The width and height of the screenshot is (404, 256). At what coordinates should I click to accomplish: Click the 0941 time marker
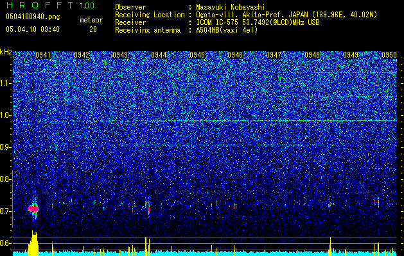(43, 55)
